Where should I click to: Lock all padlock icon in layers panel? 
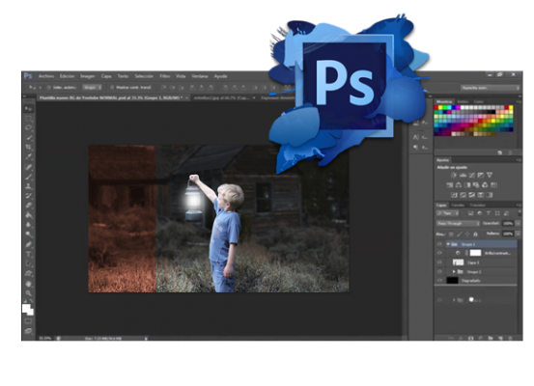[475, 234]
